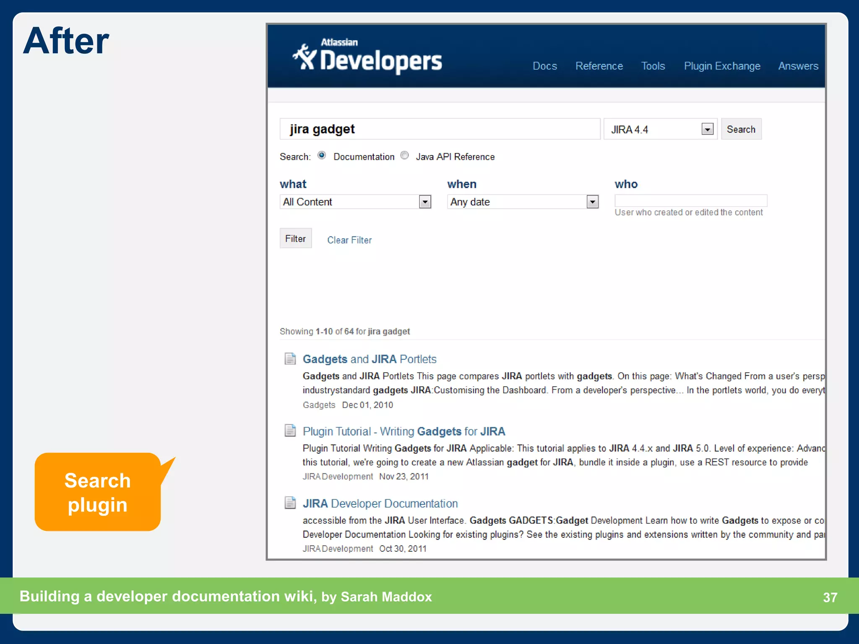
Task: Open the JIRA Developer Documentation result
Action: (x=380, y=504)
